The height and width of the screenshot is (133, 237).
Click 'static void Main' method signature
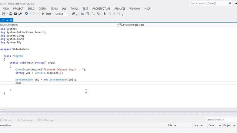coord(32,63)
